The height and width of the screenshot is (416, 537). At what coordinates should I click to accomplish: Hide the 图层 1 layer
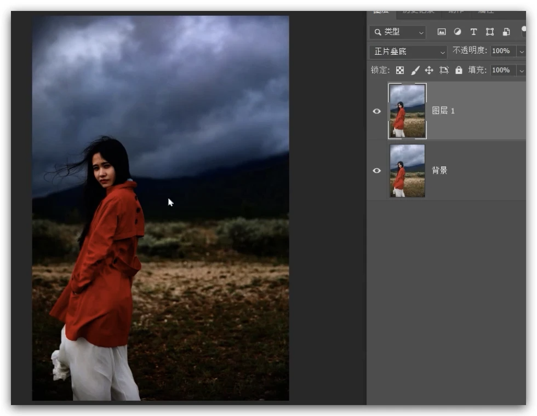376,111
